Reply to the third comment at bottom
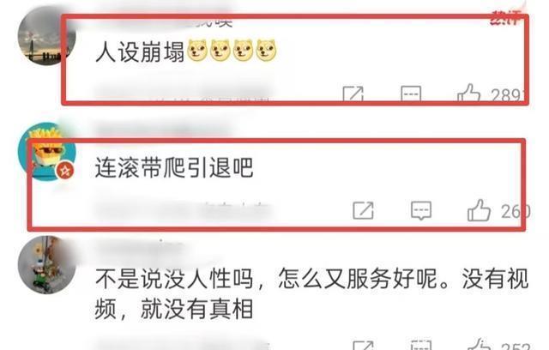 point(421,345)
